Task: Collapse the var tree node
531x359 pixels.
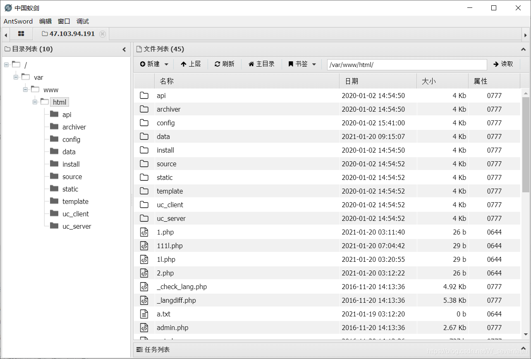Action: (16, 77)
